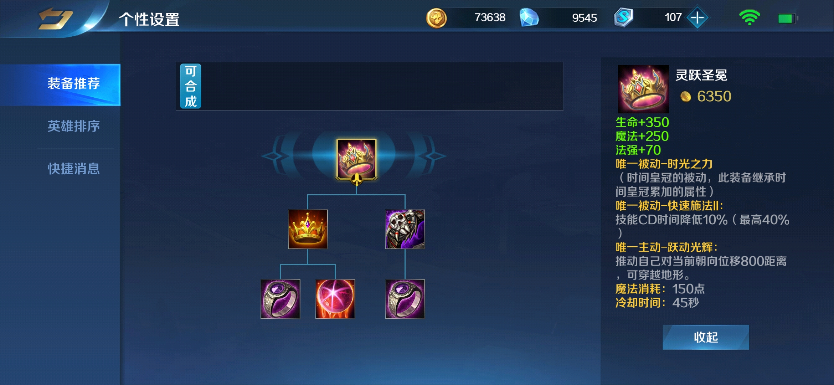Tap the golden back arrow icon

coord(55,19)
